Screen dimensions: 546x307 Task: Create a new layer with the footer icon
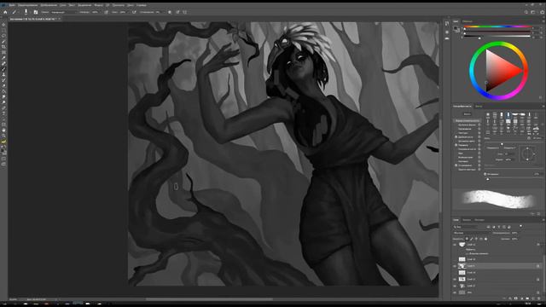point(533,298)
